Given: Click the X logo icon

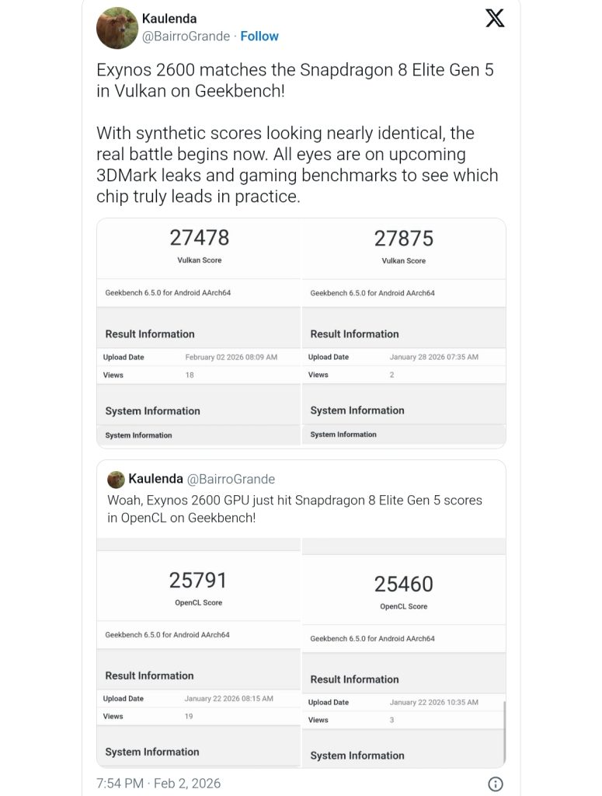Looking at the screenshot, I should tap(495, 19).
